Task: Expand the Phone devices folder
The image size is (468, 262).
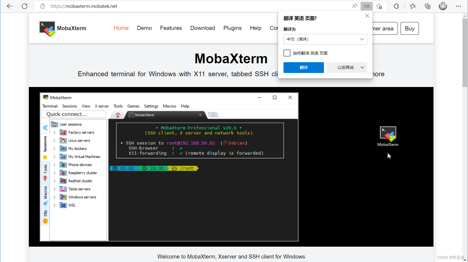Action: pyautogui.click(x=54, y=165)
